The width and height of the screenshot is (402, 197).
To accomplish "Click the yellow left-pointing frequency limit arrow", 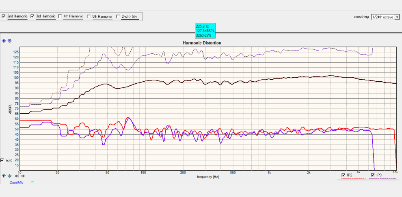I will pyautogui.click(x=17, y=176).
